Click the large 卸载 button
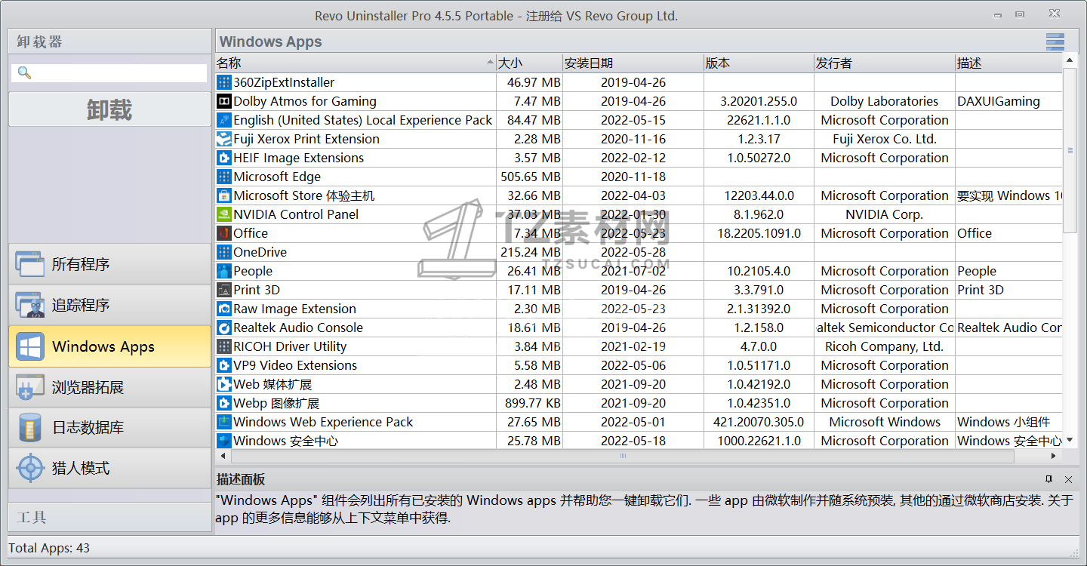The image size is (1087, 566). pyautogui.click(x=109, y=110)
